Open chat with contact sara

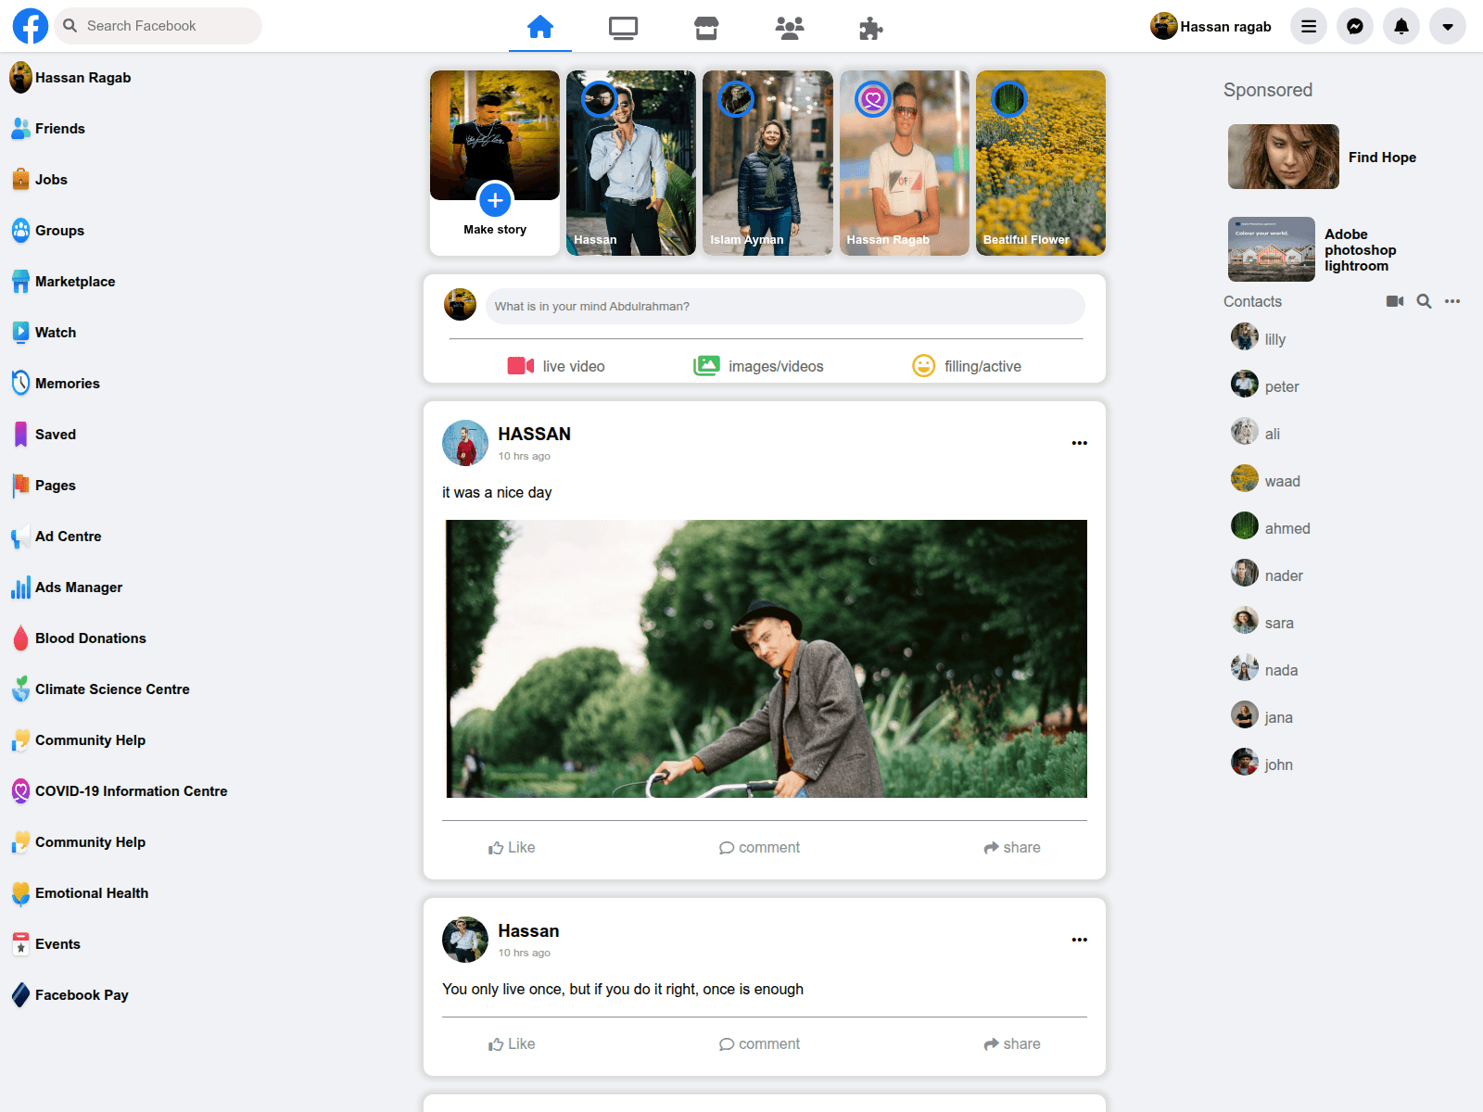[1262, 621]
